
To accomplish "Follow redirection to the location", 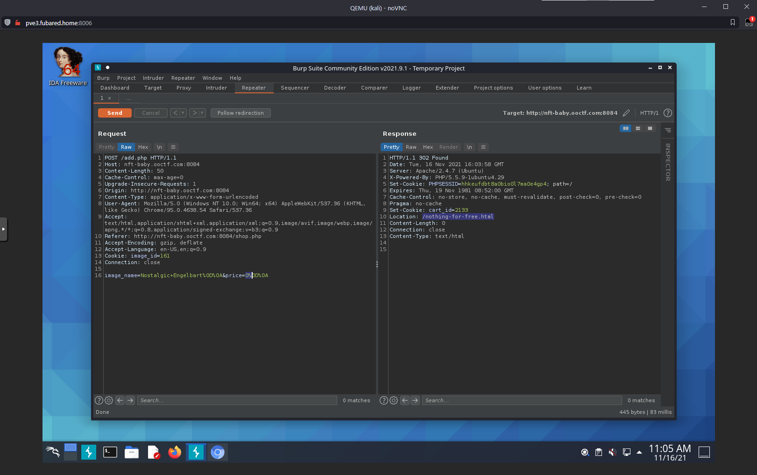I will [241, 113].
